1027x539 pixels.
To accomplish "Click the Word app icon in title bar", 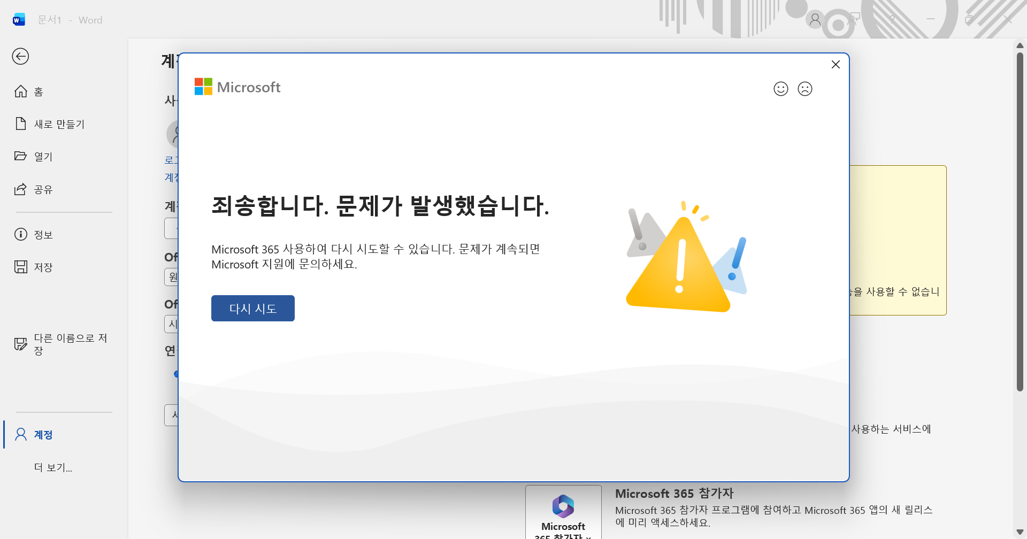I will click(x=19, y=20).
